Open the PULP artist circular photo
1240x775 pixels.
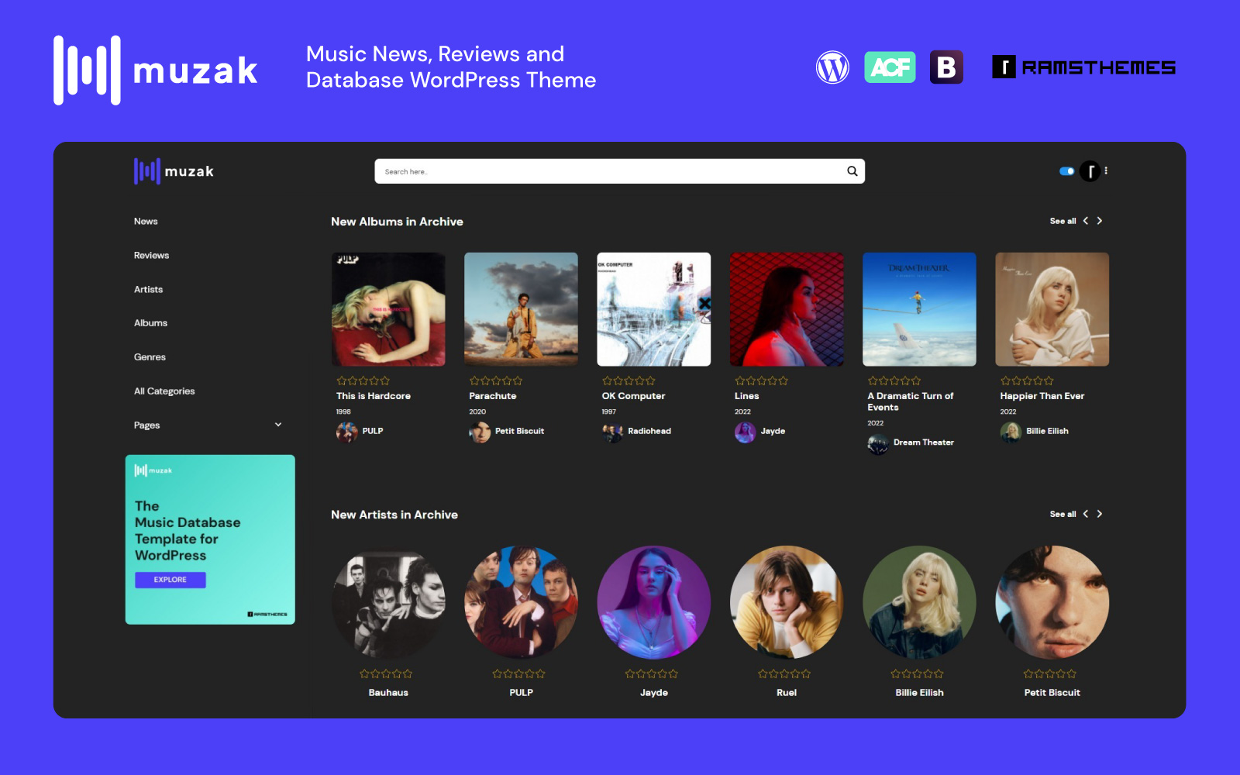[x=521, y=602]
